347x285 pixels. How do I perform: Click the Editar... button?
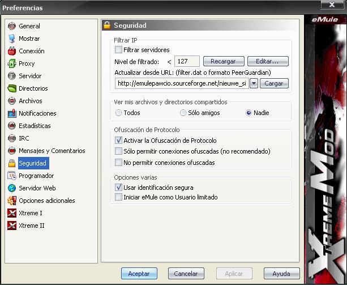tap(268, 61)
